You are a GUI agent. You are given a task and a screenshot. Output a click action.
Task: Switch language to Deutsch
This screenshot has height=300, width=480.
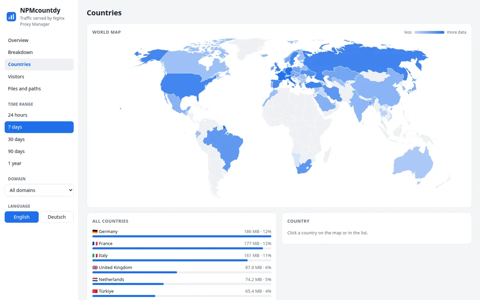57,217
